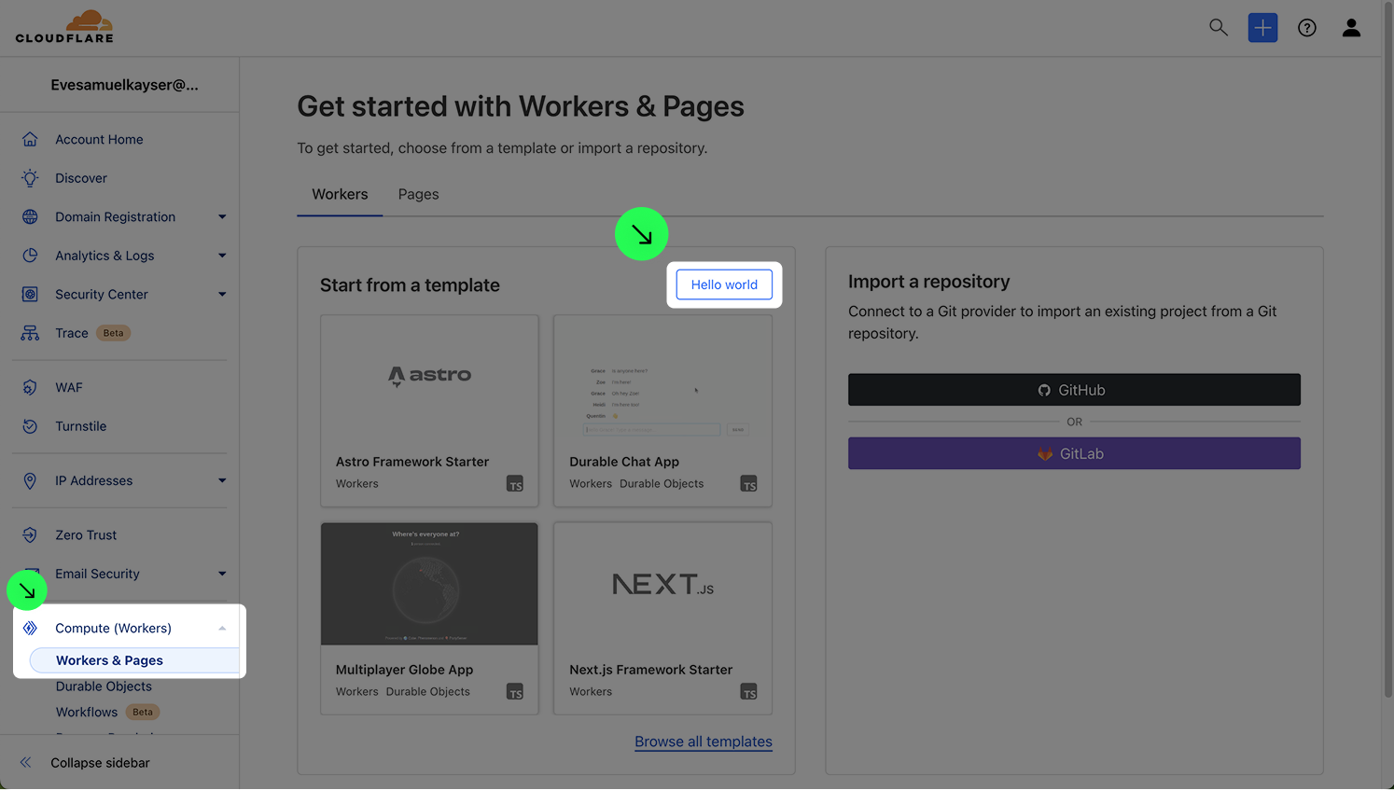Image resolution: width=1394 pixels, height=790 pixels.
Task: Select Next.js Framework Starter thumbnail
Action: pos(662,584)
